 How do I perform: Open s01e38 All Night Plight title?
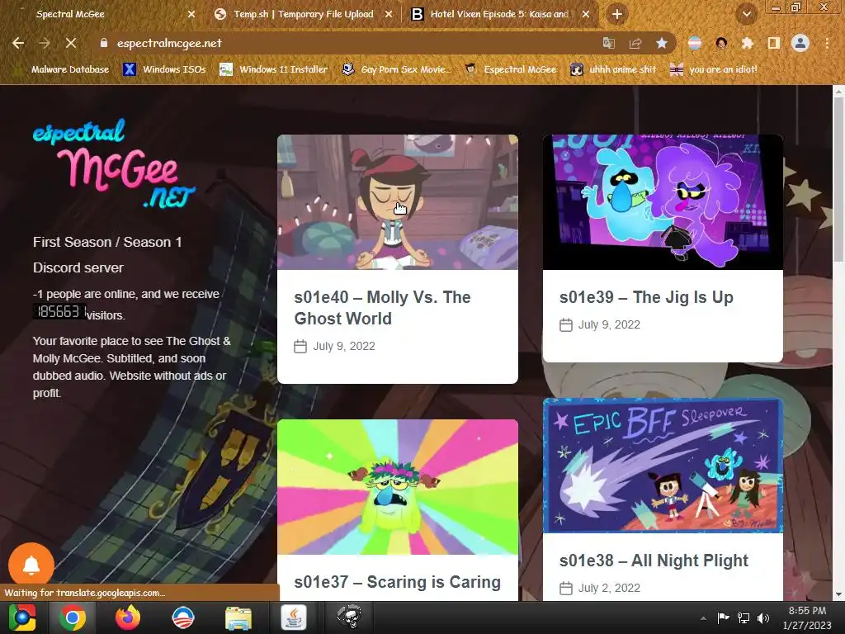click(x=654, y=561)
